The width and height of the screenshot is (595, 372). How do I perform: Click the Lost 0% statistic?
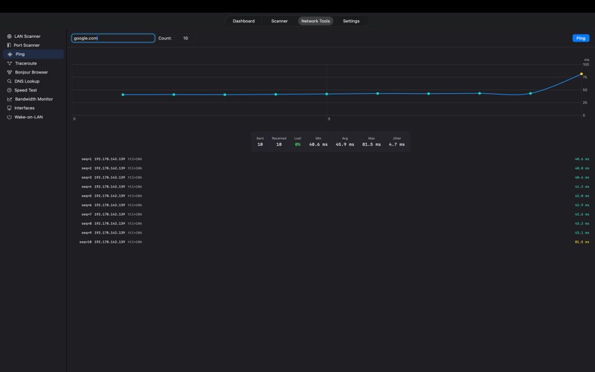[x=297, y=144]
